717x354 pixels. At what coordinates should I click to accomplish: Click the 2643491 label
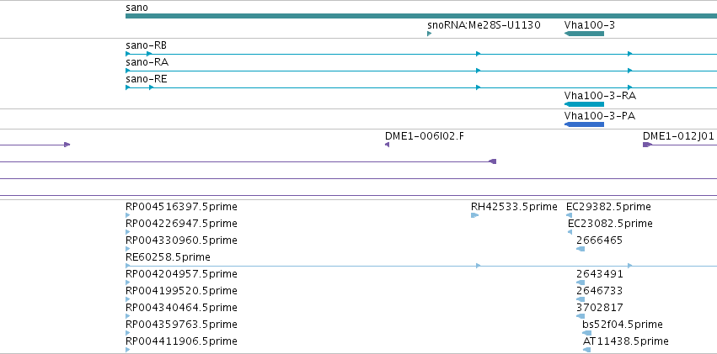coord(600,274)
